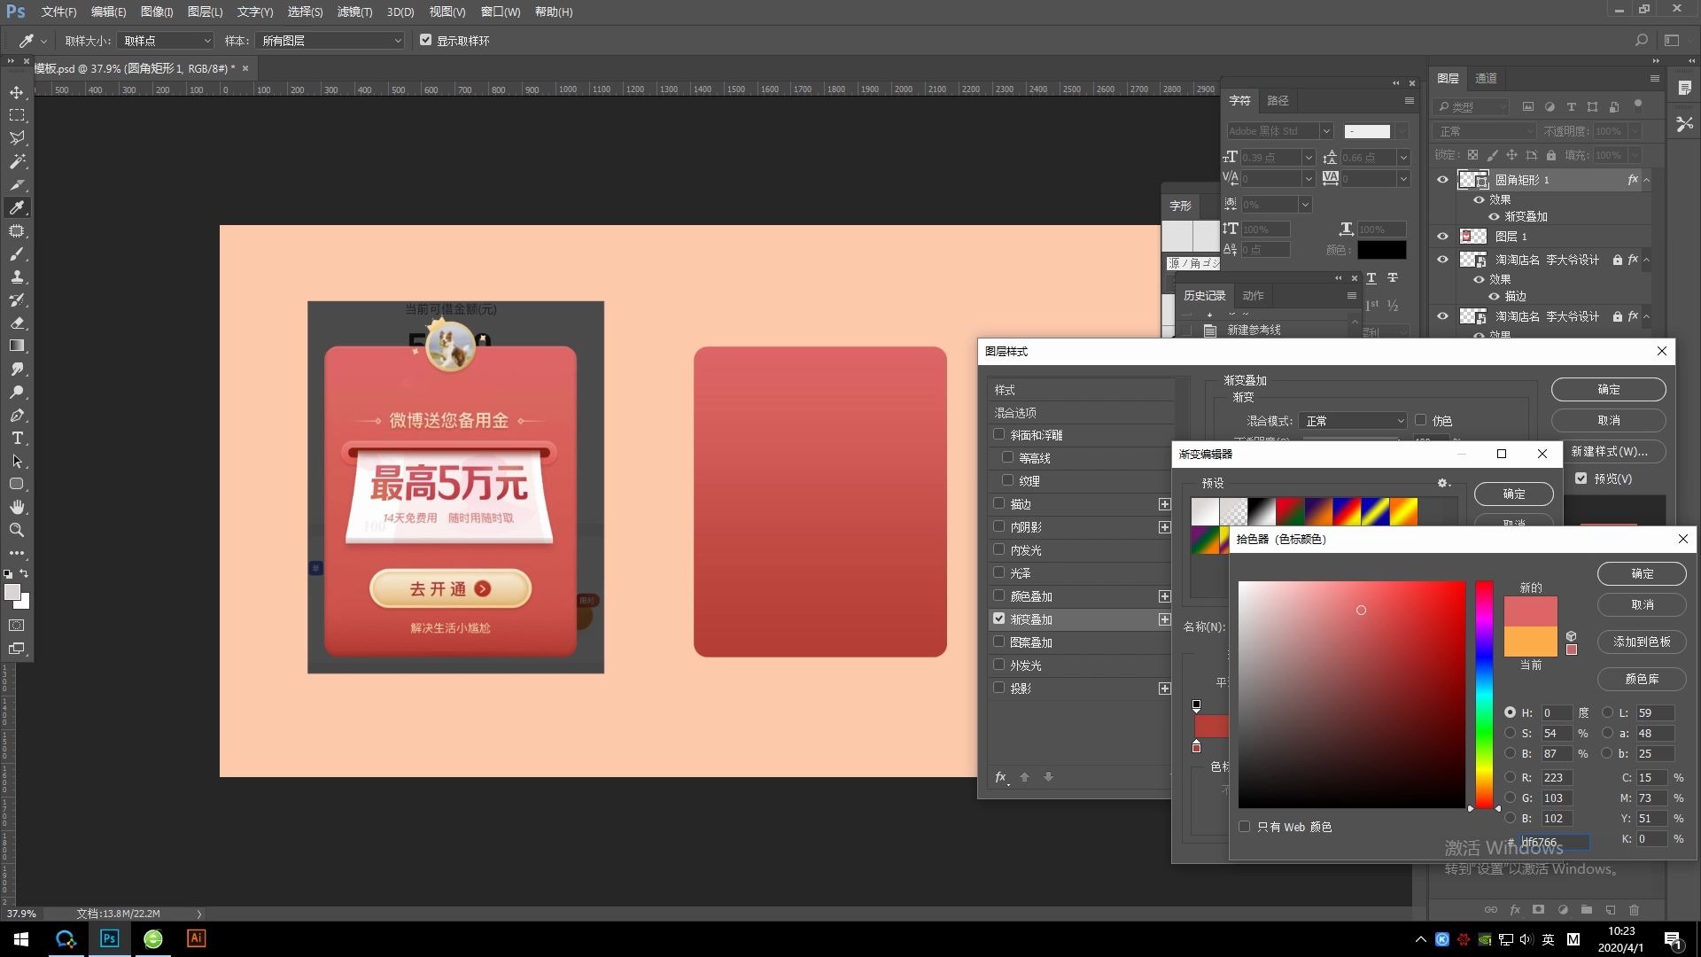
Task: Select the Gradient tool
Action: [17, 346]
